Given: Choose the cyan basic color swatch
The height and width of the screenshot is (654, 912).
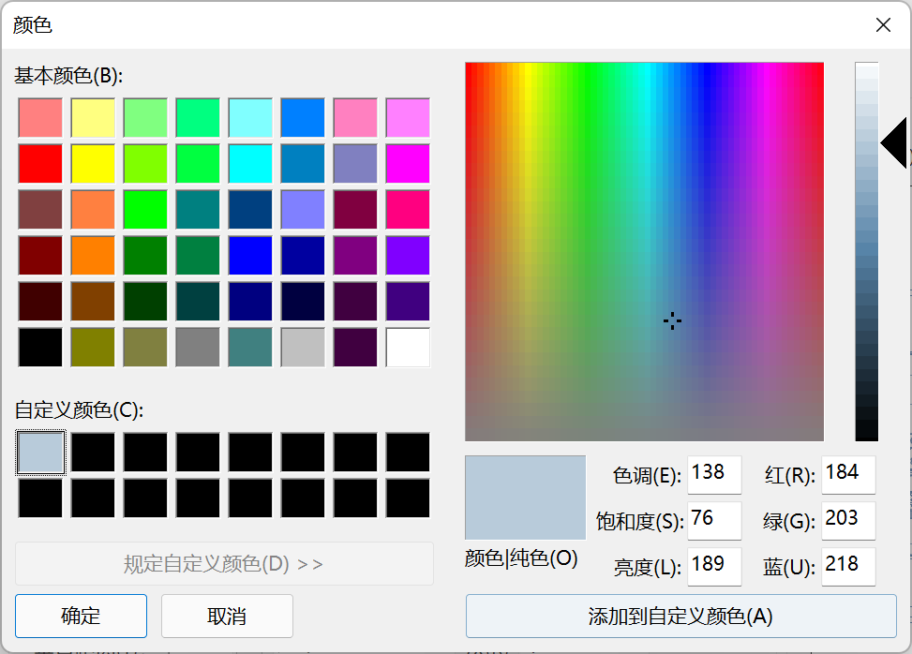Looking at the screenshot, I should click(x=250, y=164).
